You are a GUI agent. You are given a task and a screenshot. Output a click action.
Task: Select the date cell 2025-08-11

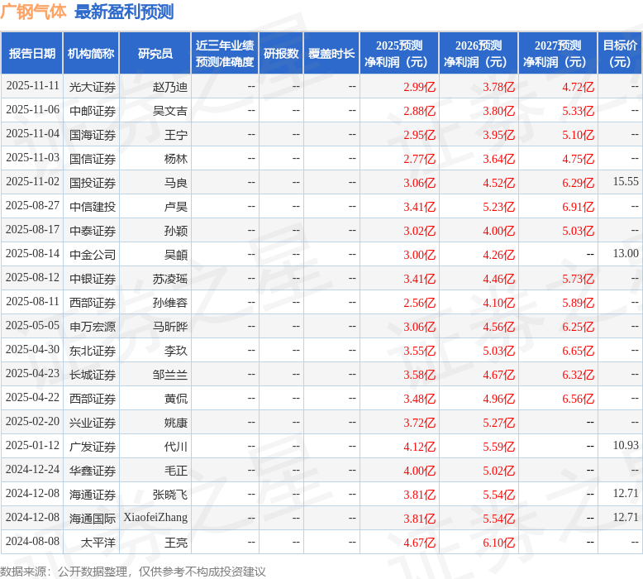[x=32, y=302]
